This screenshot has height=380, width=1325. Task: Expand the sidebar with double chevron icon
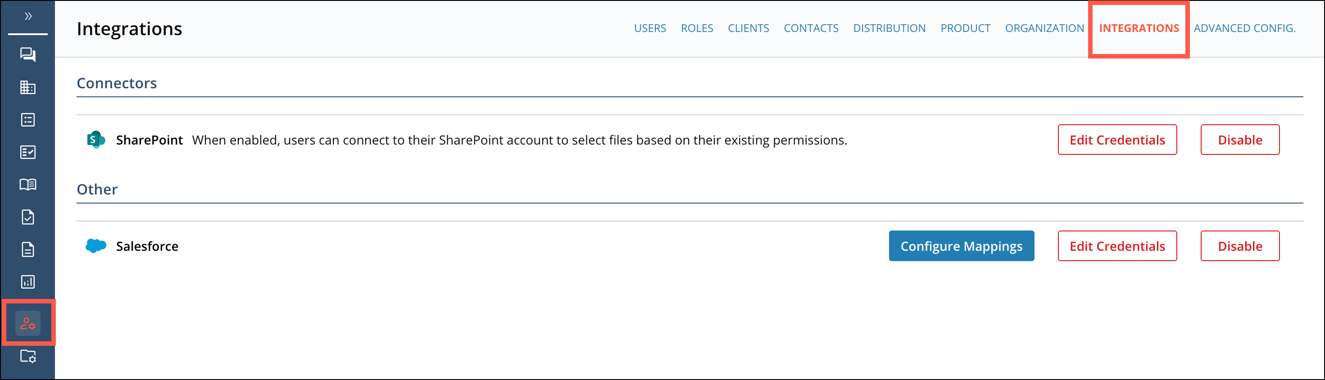(28, 17)
